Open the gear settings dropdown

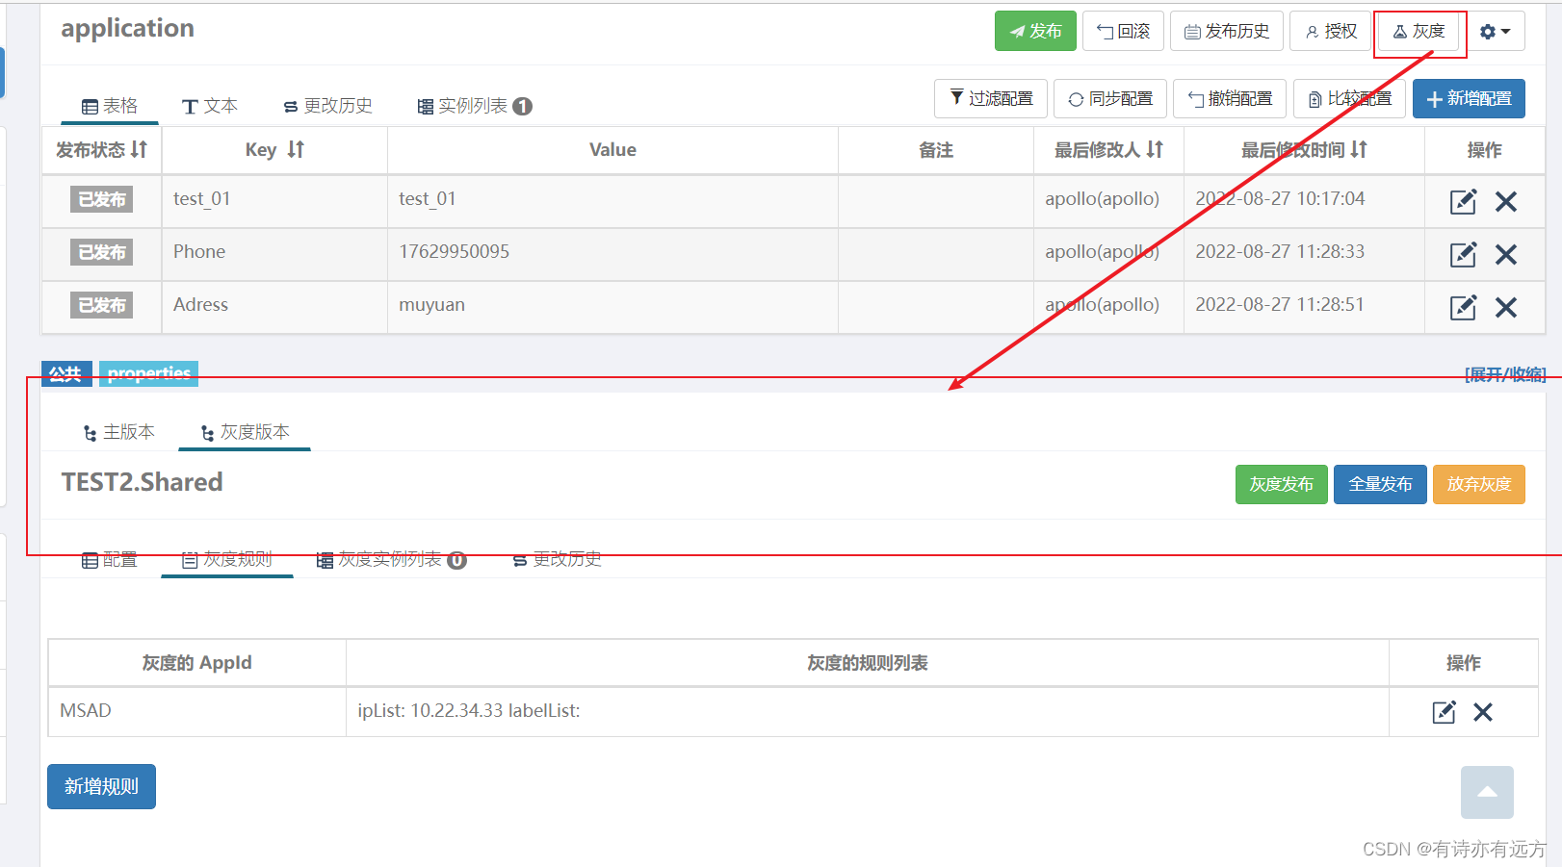point(1496,31)
